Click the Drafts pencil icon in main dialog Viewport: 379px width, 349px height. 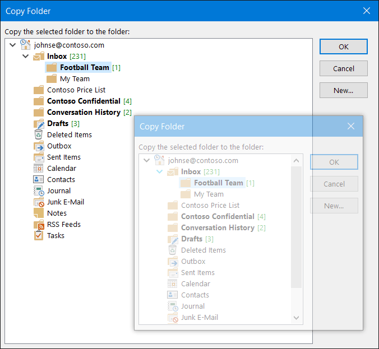coord(39,124)
